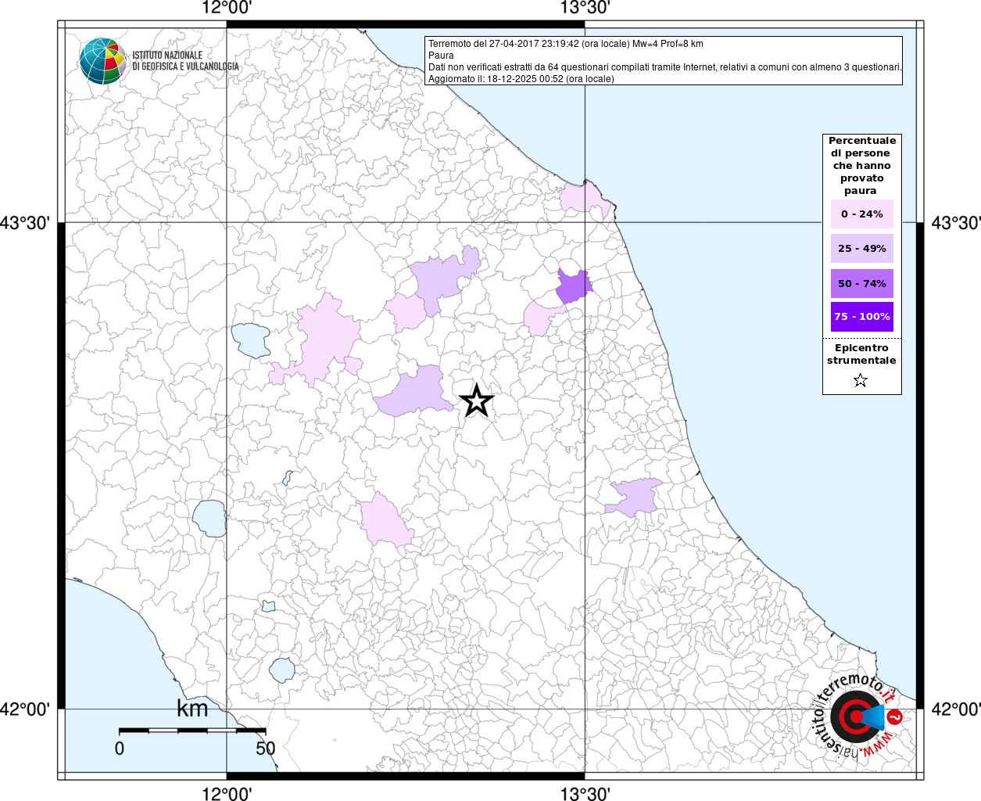Click the km scale bar
The image size is (981, 801).
(x=192, y=731)
